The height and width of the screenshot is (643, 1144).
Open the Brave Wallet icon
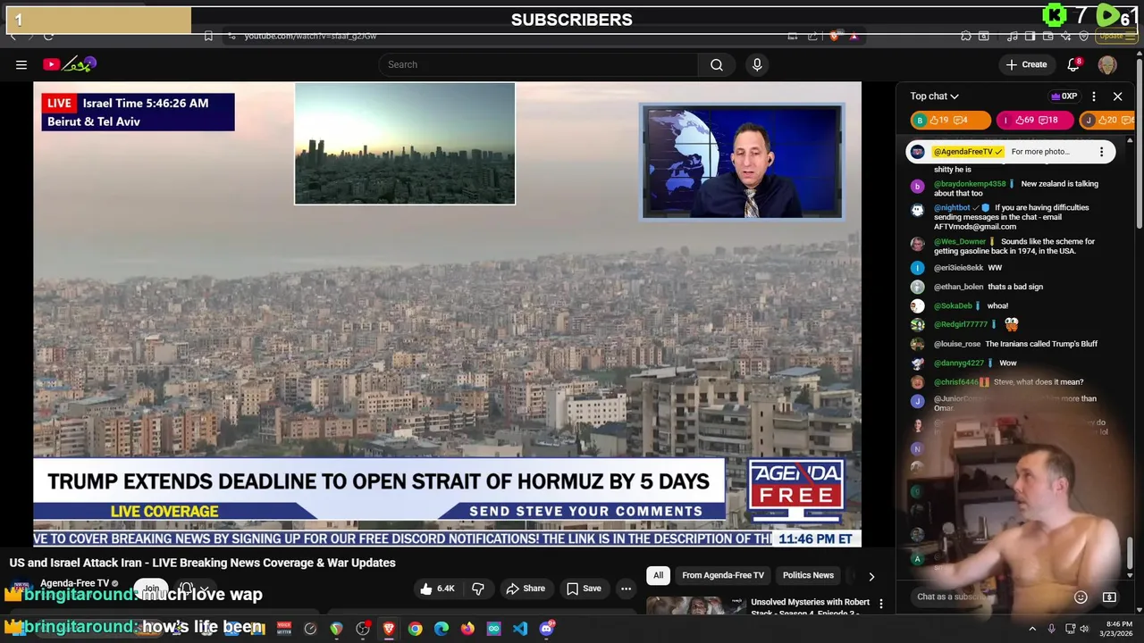[1047, 37]
